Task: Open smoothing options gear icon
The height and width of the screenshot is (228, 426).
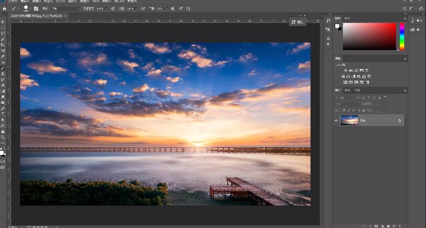Action: point(173,9)
